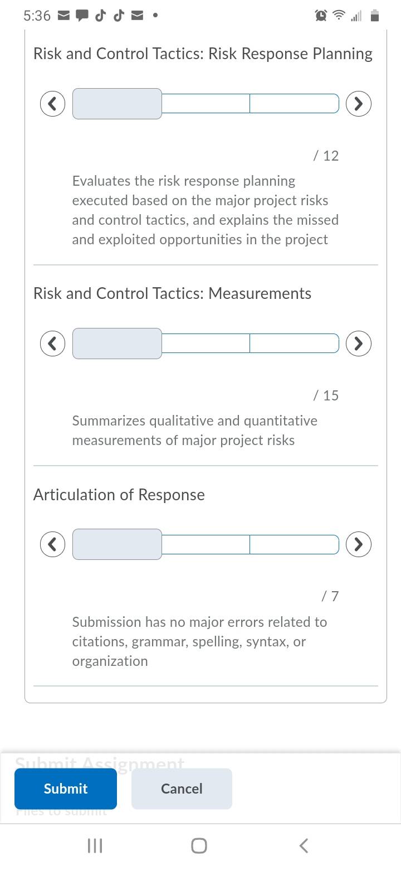Go to previous level for Articulation of Response

coord(52,544)
